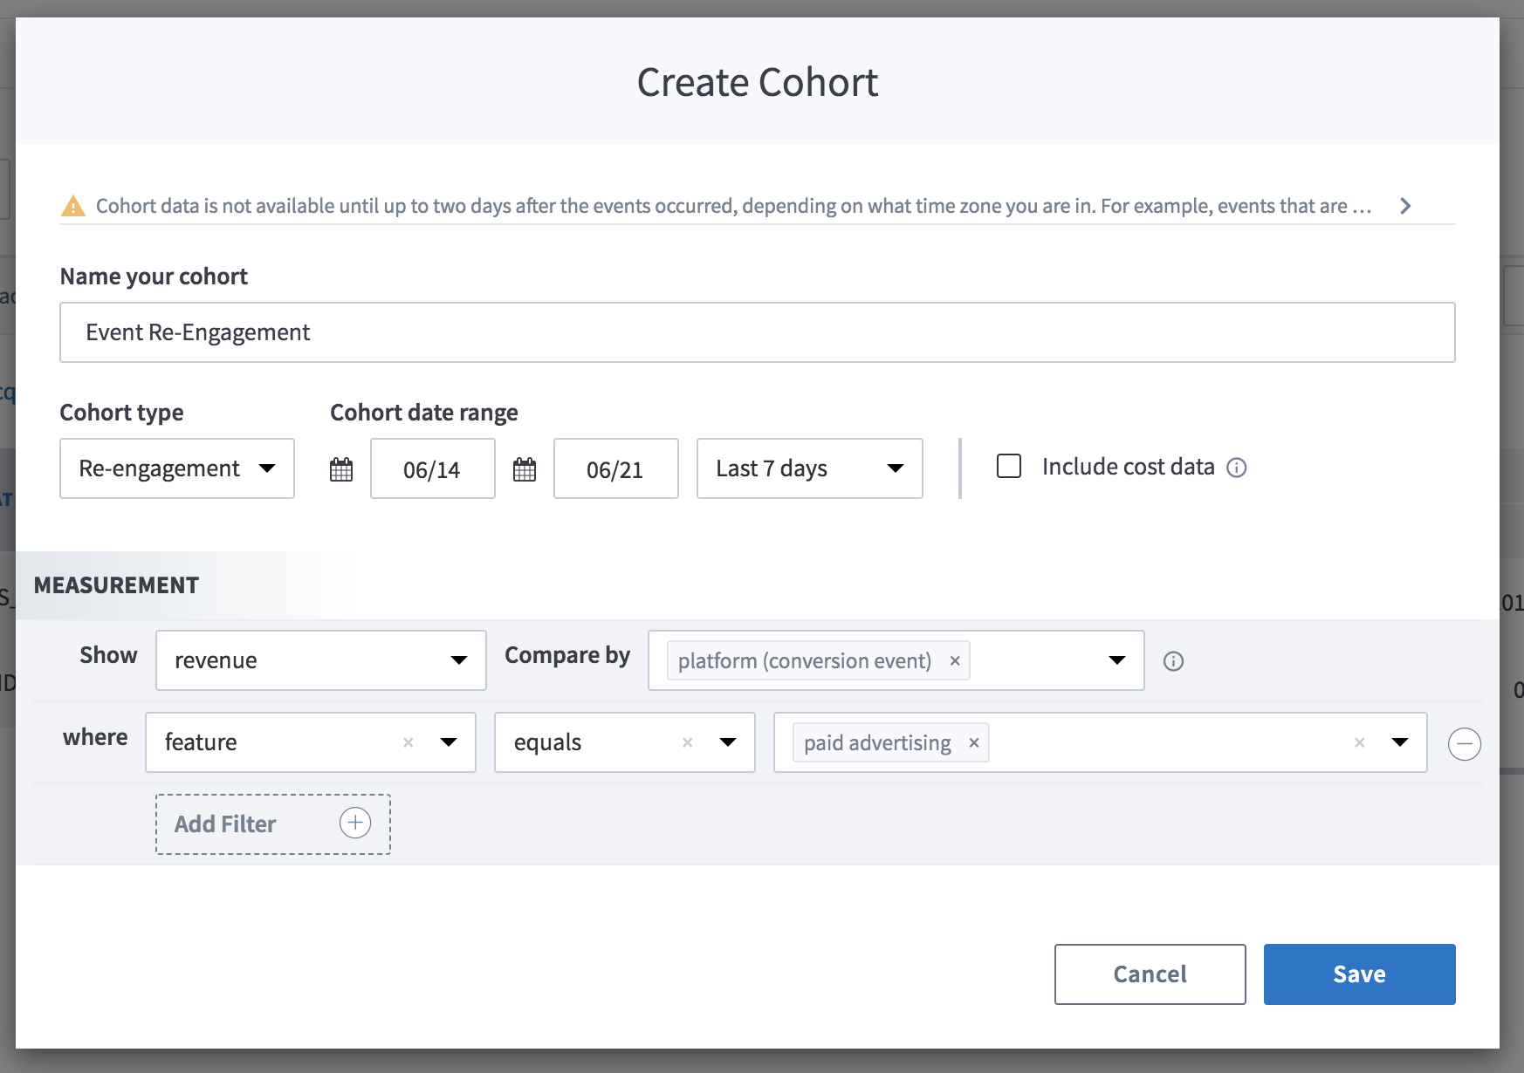
Task: Remove the paid advertising tag
Action: tap(974, 743)
